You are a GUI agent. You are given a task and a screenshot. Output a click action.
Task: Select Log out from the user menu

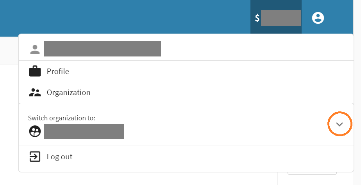[x=59, y=157]
